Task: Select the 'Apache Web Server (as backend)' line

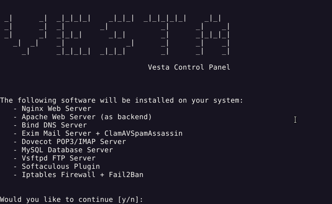Action: point(87,117)
